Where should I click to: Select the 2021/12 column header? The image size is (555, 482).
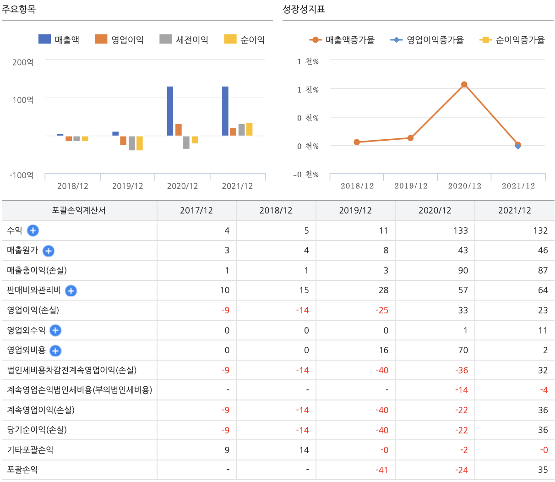click(514, 210)
